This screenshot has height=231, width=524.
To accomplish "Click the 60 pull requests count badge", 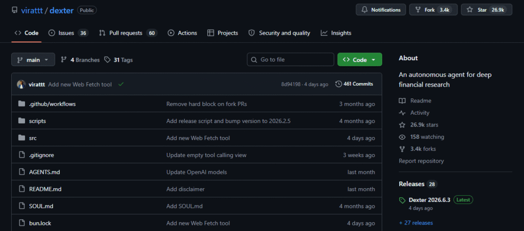I will tap(151, 33).
